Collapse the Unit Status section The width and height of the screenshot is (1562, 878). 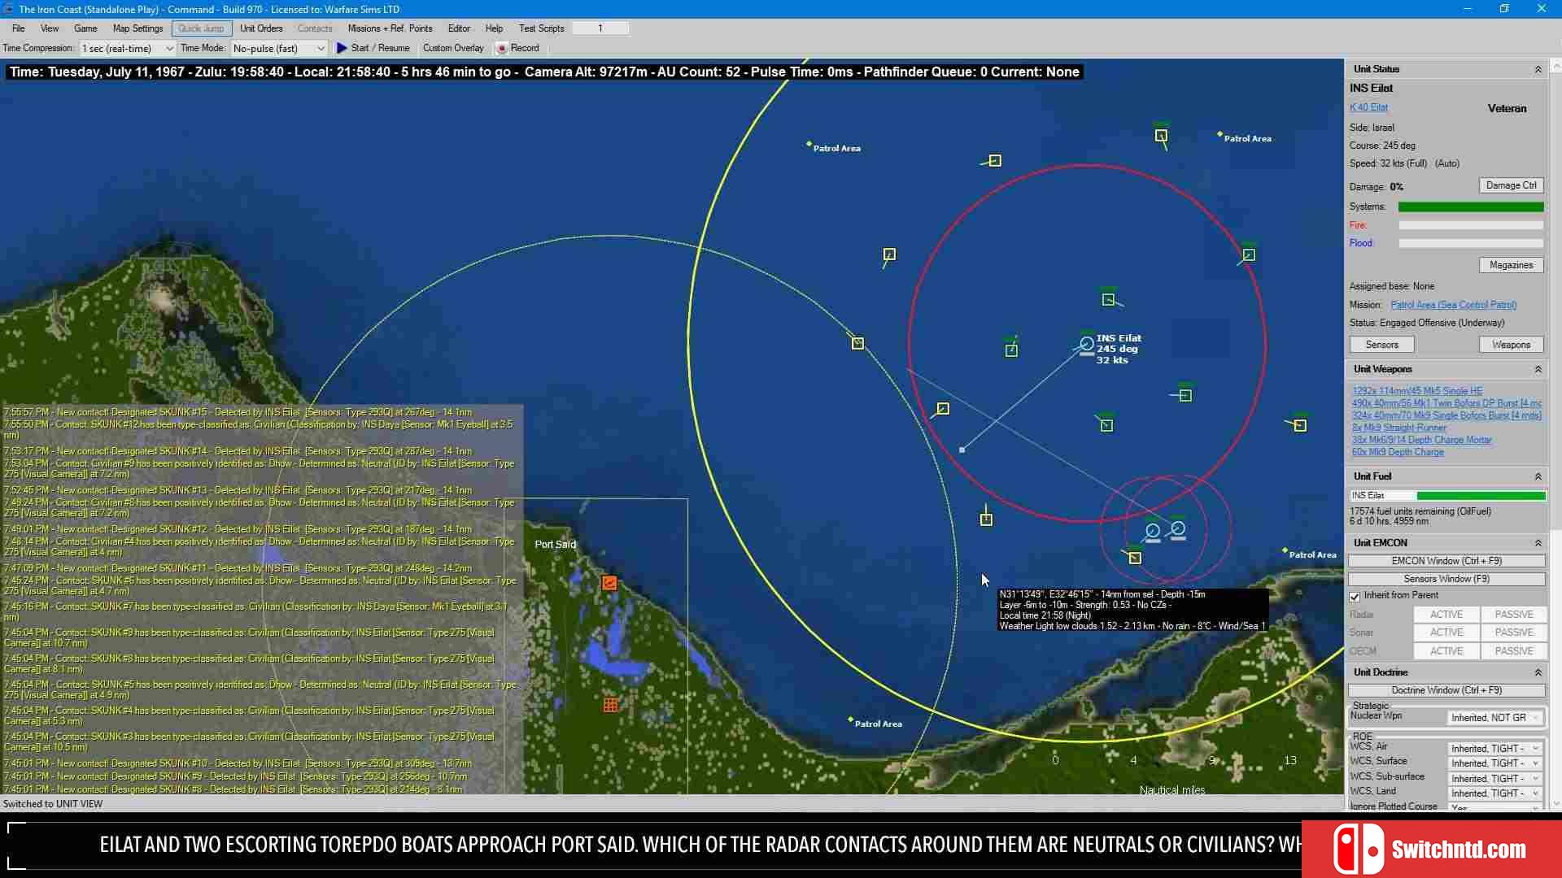(1538, 70)
